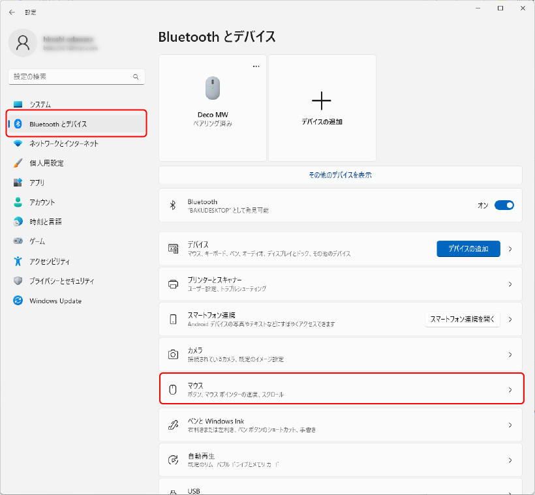The height and width of the screenshot is (495, 535).
Task: Expand the デバイス row chevron
Action: 510,248
